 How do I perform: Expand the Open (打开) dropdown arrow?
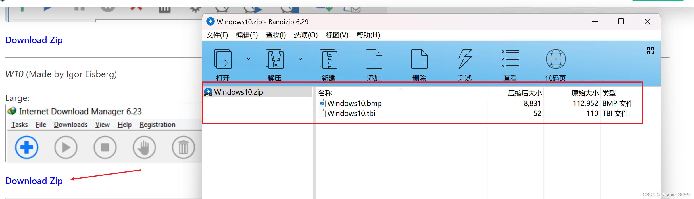tap(249, 59)
